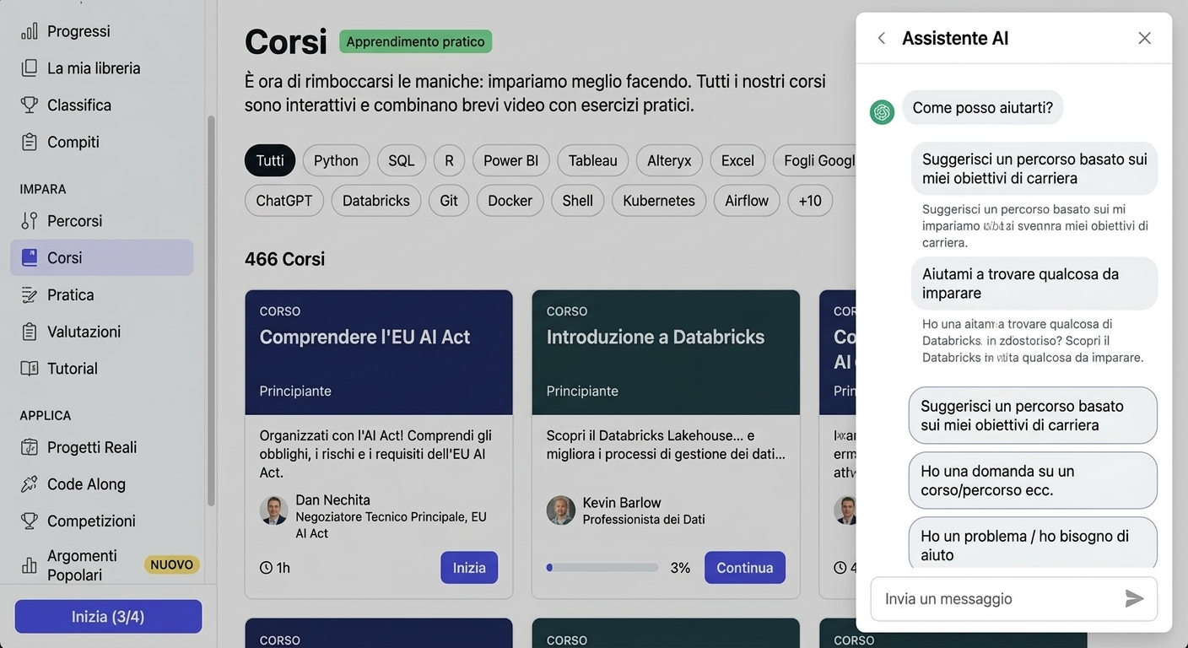Navigate to Percorsi
This screenshot has height=648, width=1188.
pos(74,221)
